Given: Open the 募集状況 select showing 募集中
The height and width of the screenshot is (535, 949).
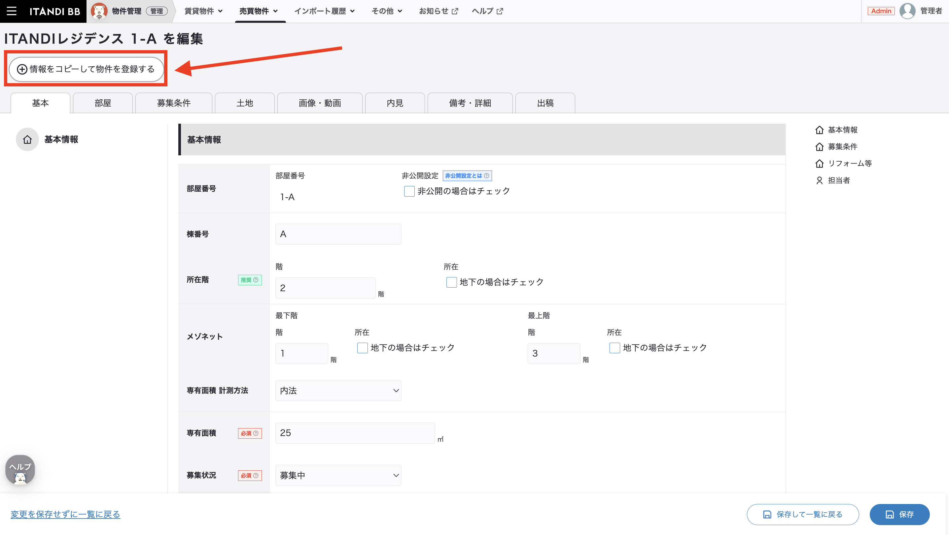Looking at the screenshot, I should click(x=338, y=475).
